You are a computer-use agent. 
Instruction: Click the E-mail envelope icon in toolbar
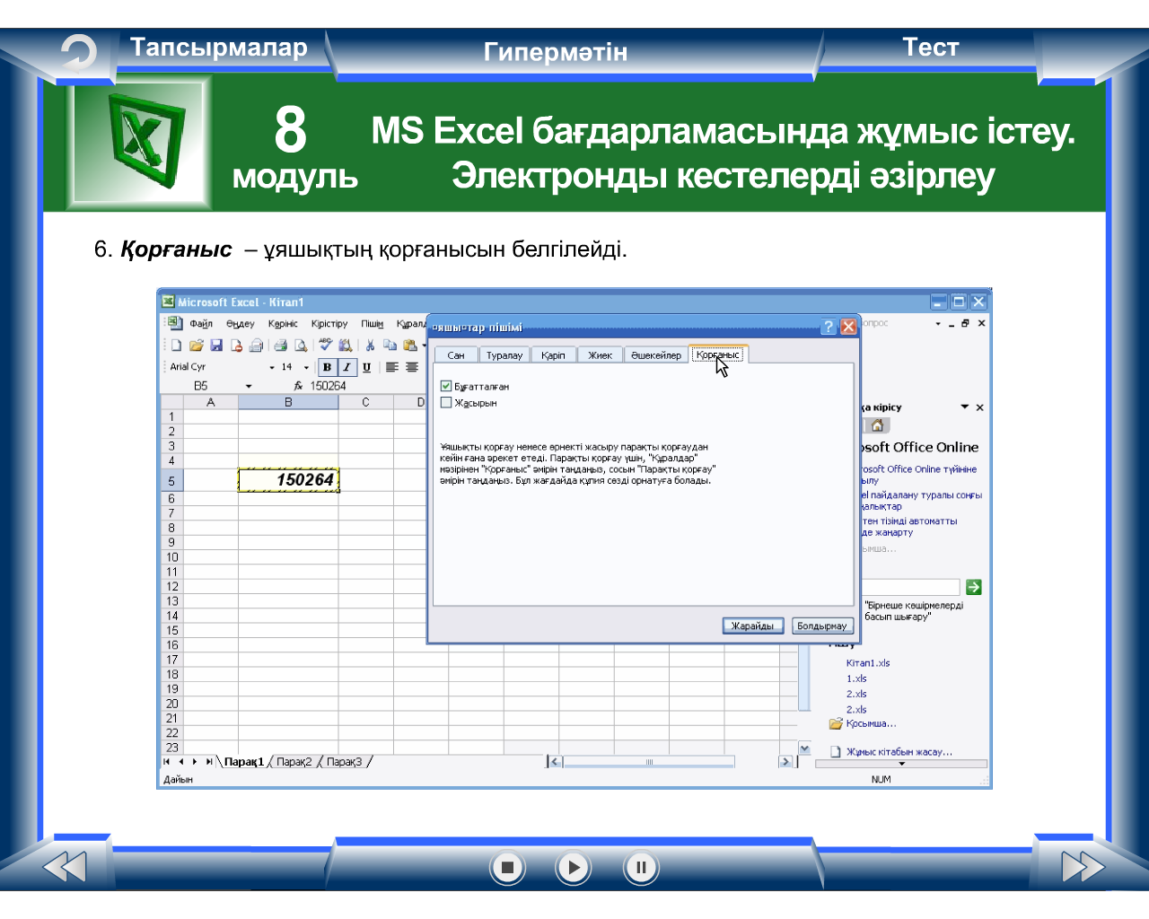256,346
